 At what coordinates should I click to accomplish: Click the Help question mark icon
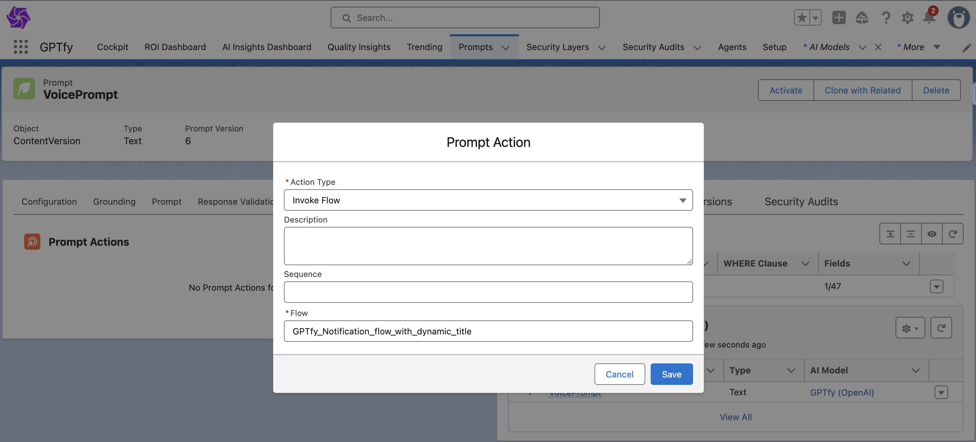(885, 18)
